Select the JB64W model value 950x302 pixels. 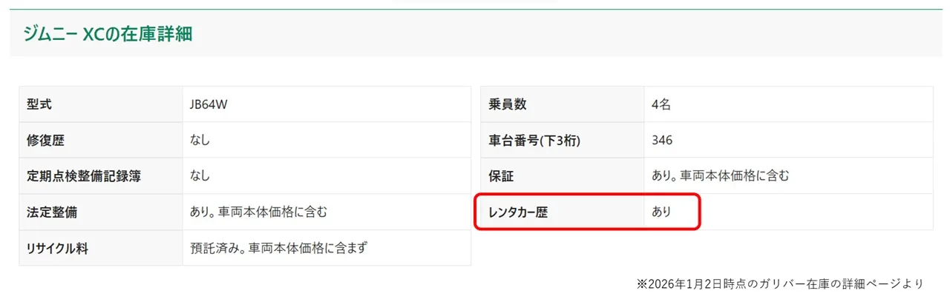(209, 104)
